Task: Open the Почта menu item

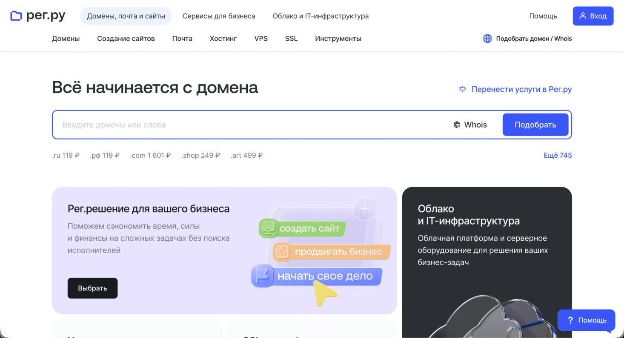Action: (x=182, y=39)
